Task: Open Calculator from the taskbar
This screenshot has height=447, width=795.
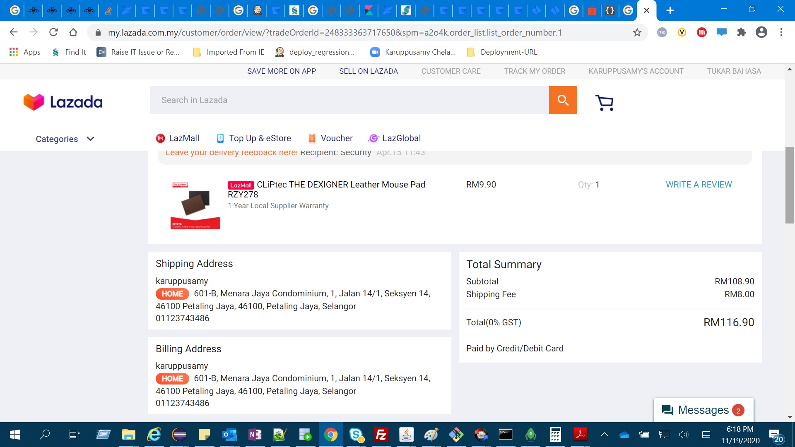Action: click(x=555, y=435)
